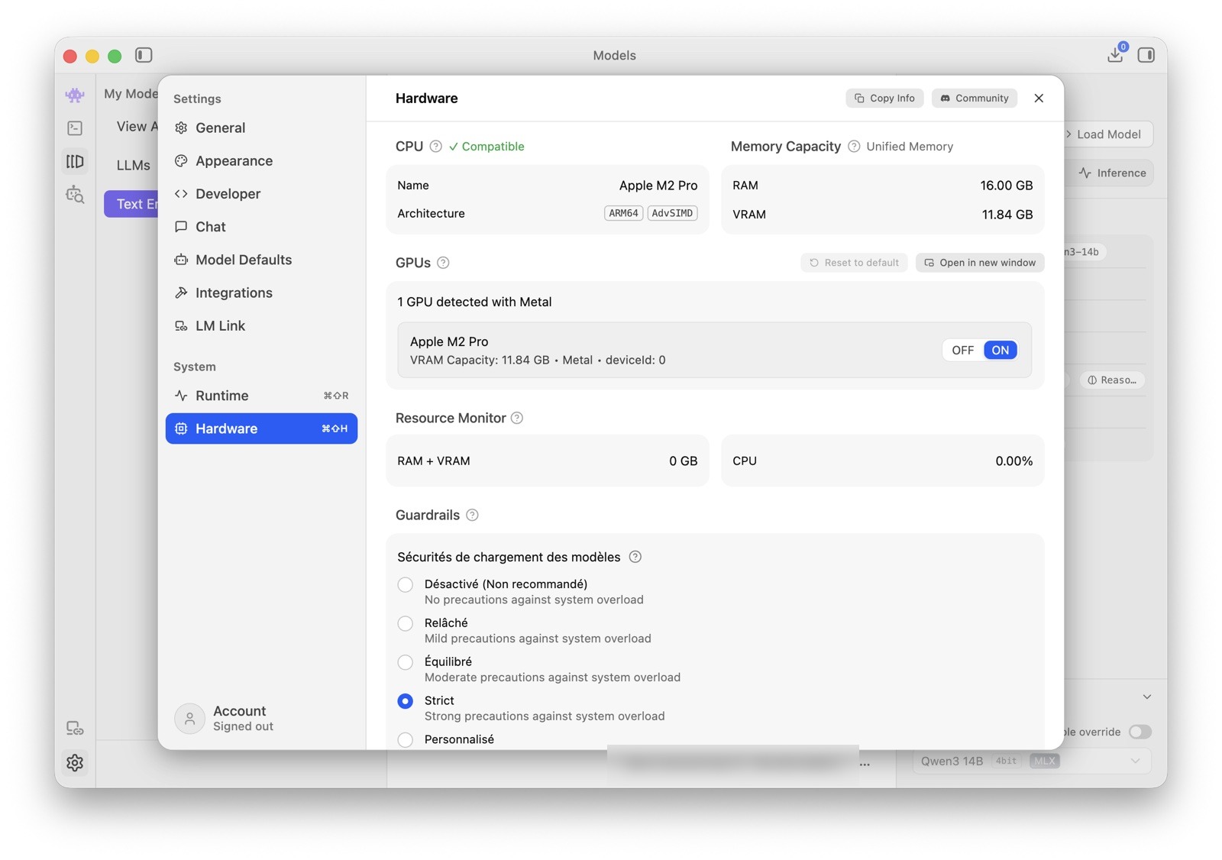Close the Hardware settings dialog

[x=1039, y=98]
